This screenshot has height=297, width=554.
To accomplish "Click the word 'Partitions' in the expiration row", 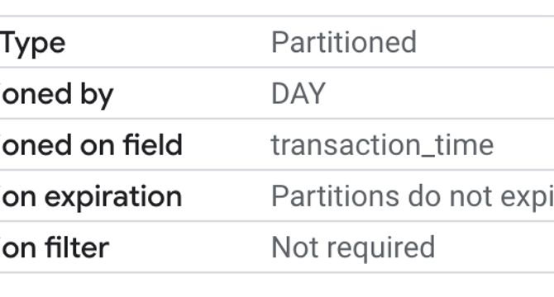I will (x=336, y=196).
